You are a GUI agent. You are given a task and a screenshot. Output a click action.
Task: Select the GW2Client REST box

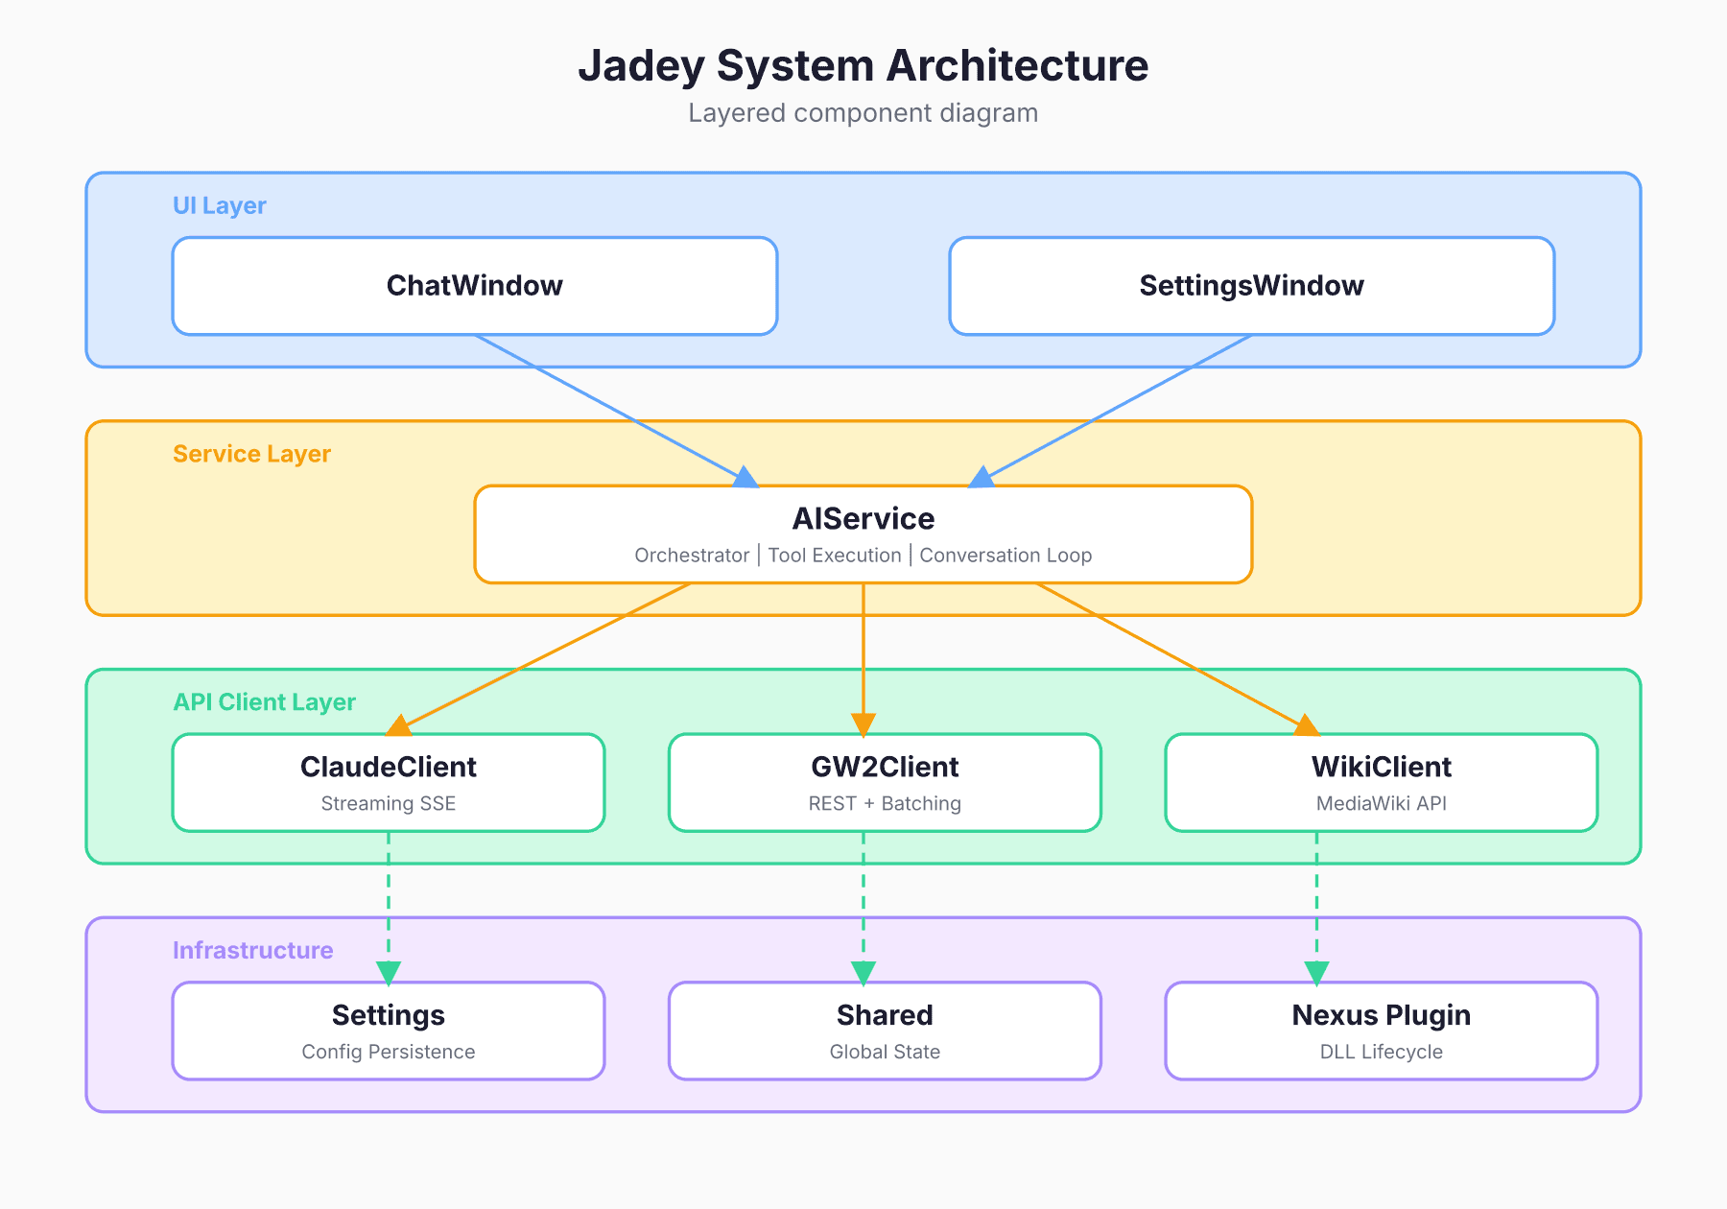point(884,782)
